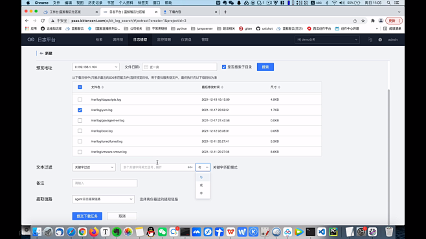Open the admin user menu
426x239 pixels.
click(392, 39)
